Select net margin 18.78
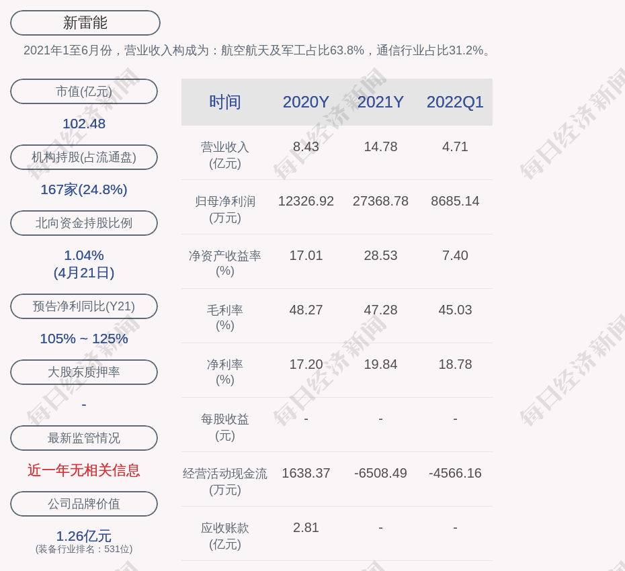The height and width of the screenshot is (571, 625). point(455,364)
